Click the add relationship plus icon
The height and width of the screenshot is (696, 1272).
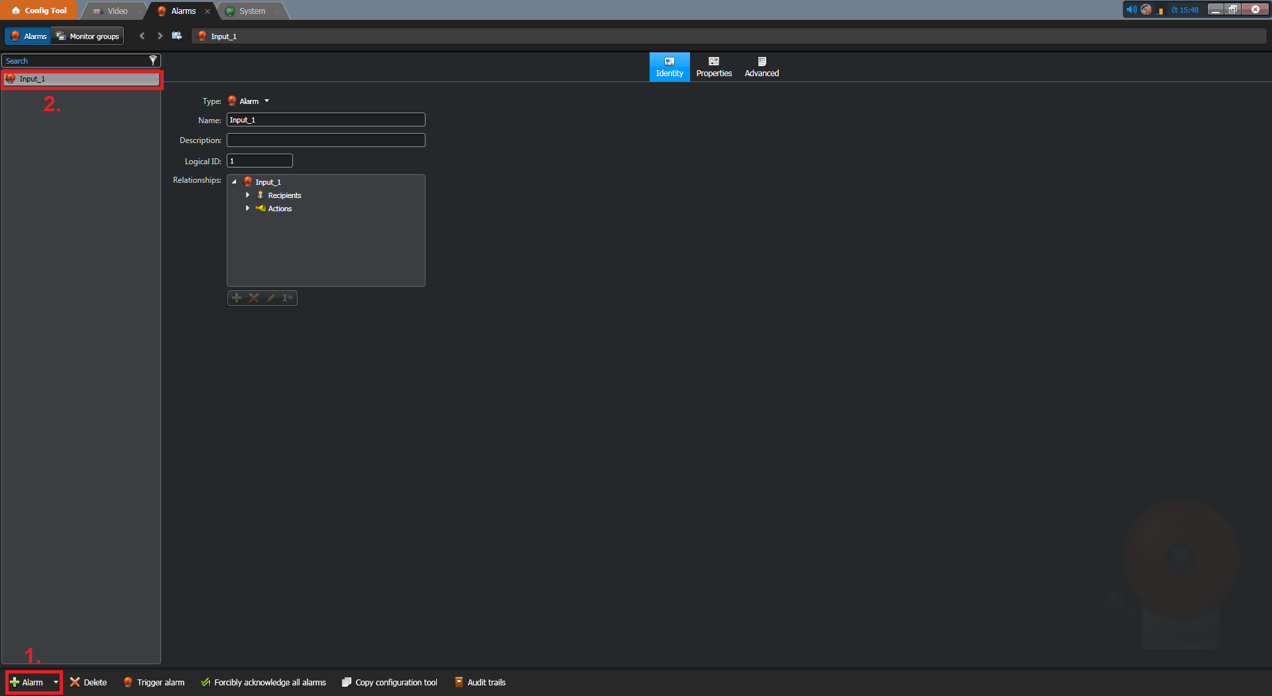coord(237,298)
